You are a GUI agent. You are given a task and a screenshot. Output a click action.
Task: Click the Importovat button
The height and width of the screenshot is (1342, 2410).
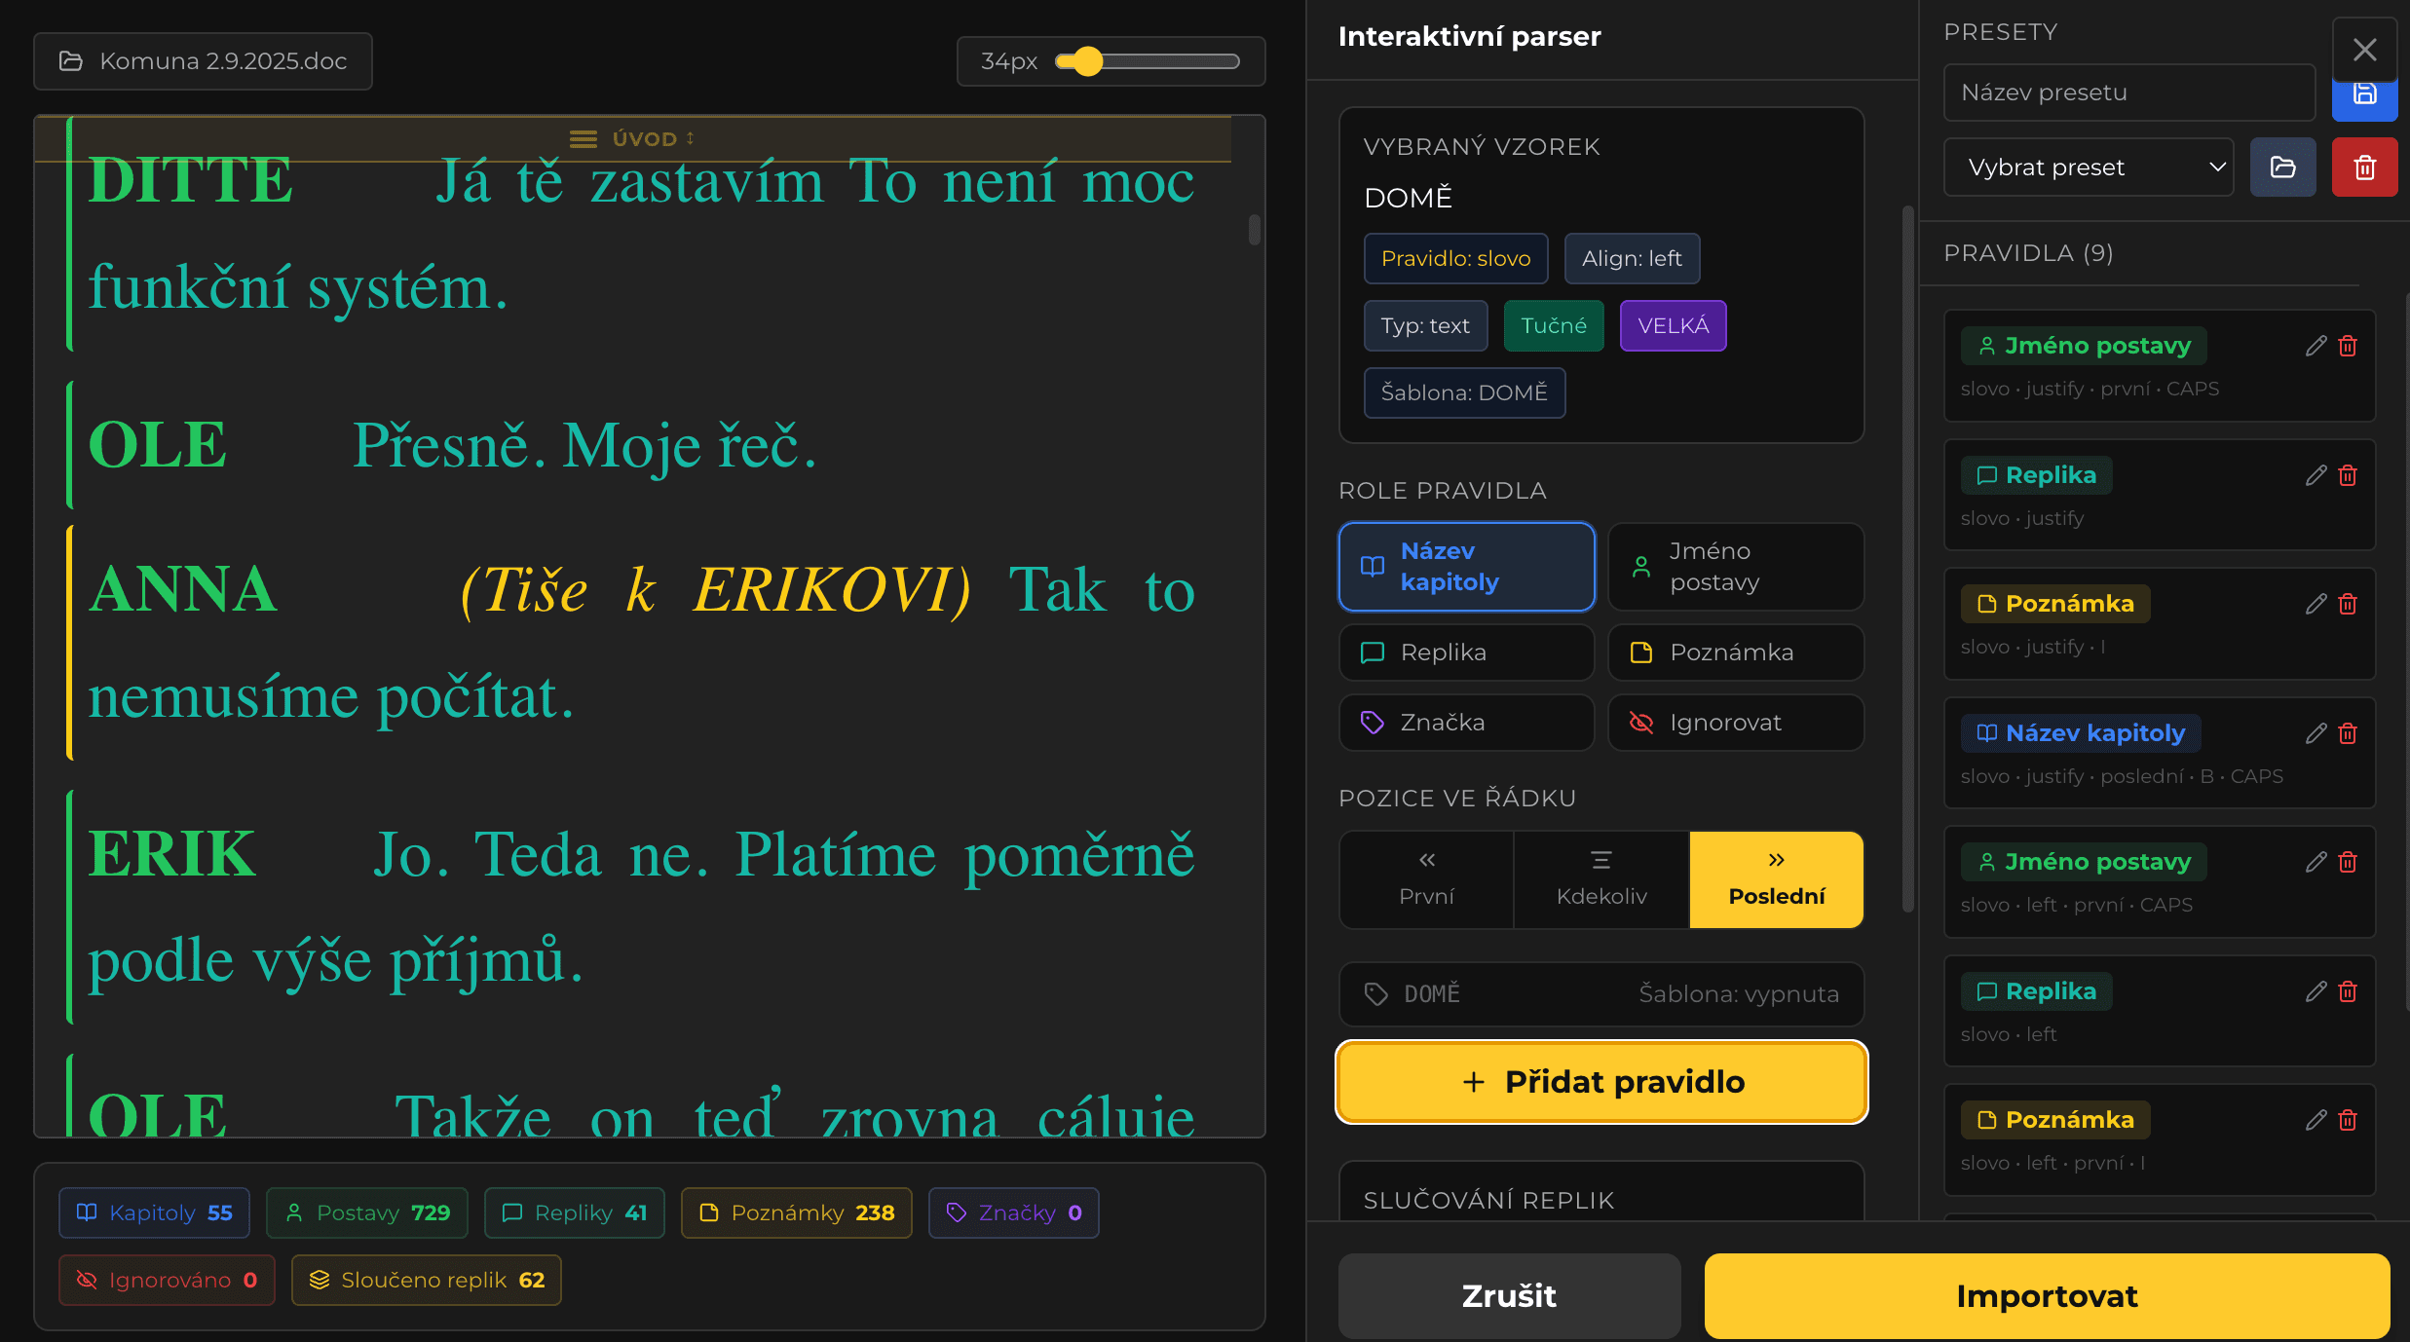[2047, 1296]
